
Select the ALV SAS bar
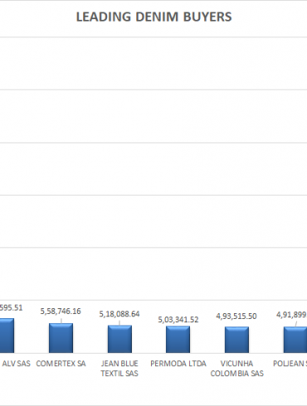pos(7,336)
